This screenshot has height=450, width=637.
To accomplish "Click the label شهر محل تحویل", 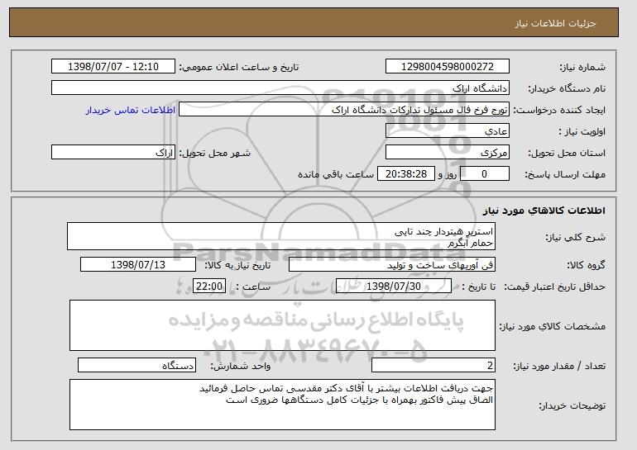I will pos(215,153).
